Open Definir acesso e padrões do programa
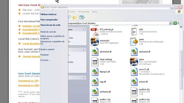The width and height of the screenshot is (184, 103). coord(52,37)
